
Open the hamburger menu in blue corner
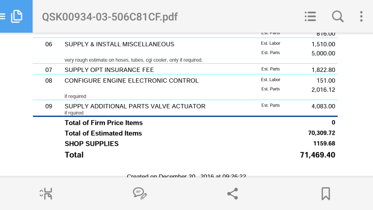tap(2, 16)
